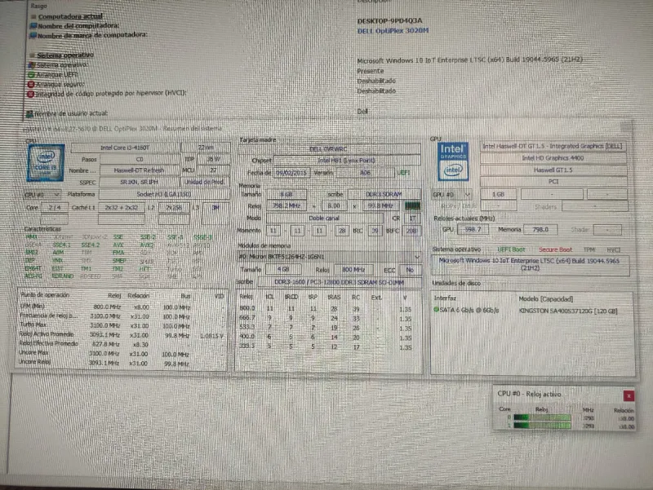Click the Core 0 clock bar
Image resolution: width=653 pixels, height=490 pixels.
[x=542, y=417]
